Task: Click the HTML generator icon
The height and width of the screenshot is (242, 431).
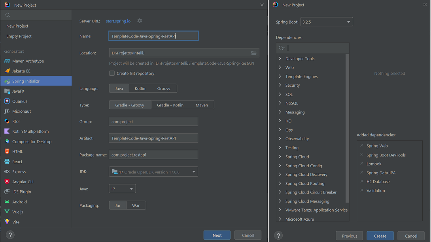Action: point(7,151)
